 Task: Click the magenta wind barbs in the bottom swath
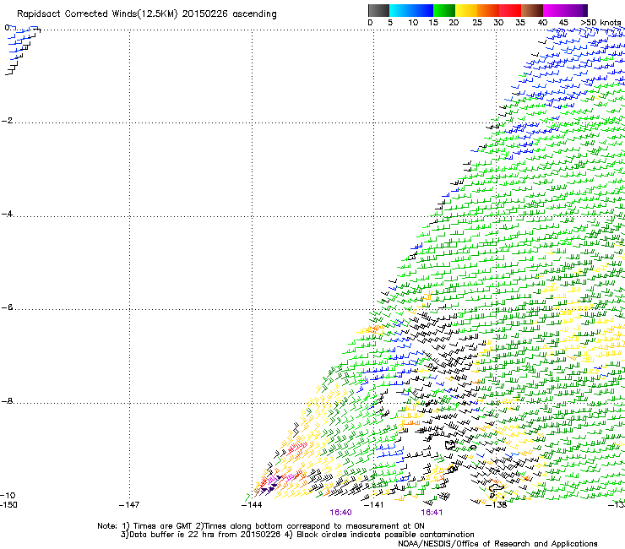[x=281, y=478]
